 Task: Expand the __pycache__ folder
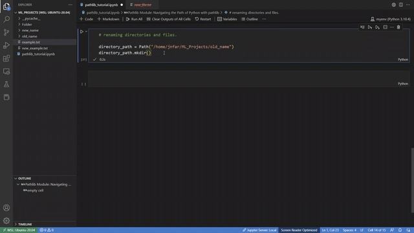point(30,19)
